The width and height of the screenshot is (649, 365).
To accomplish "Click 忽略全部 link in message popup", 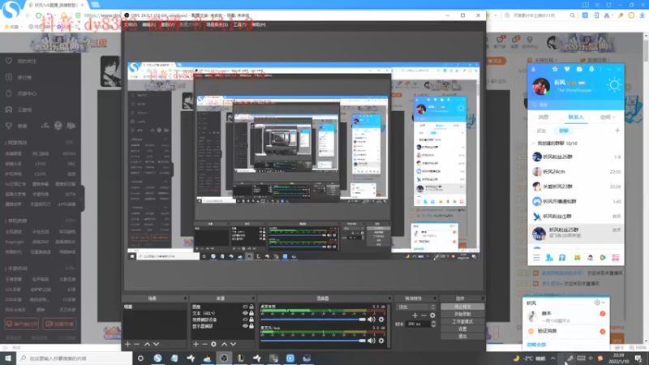I will [536, 344].
